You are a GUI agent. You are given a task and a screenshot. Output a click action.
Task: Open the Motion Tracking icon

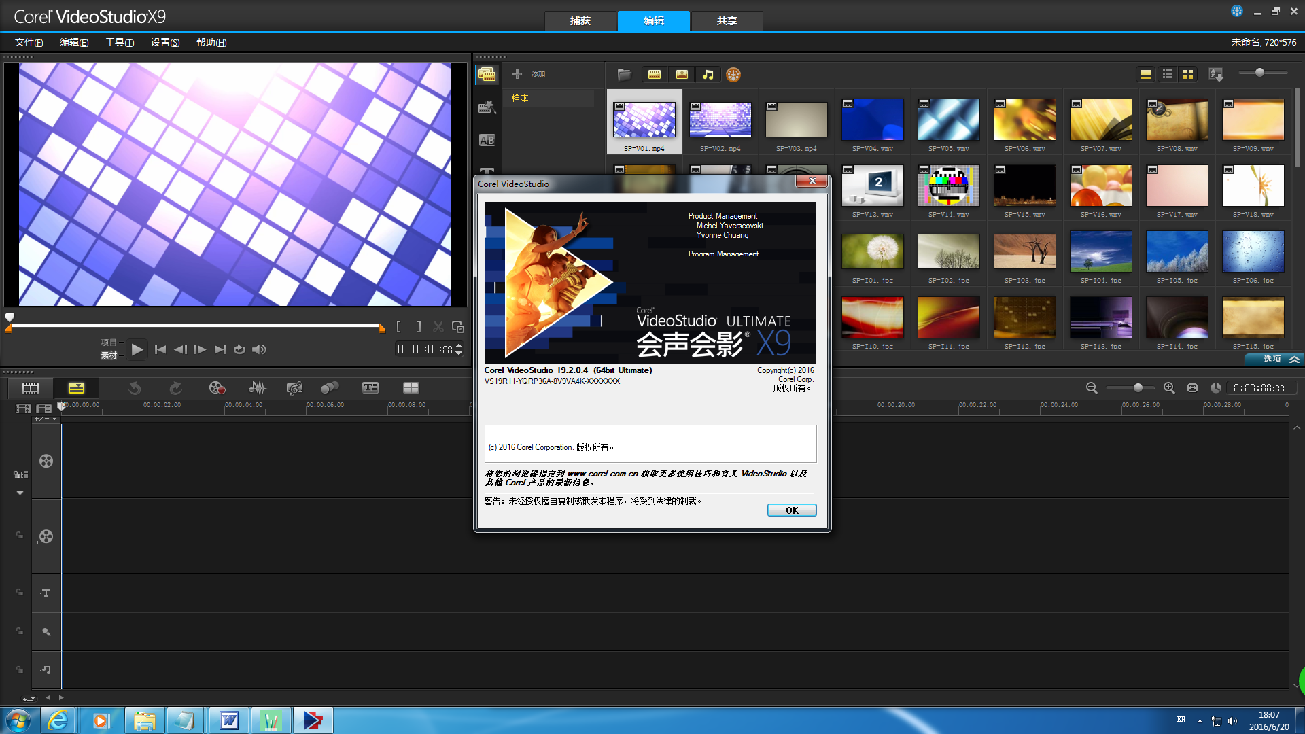(x=330, y=388)
